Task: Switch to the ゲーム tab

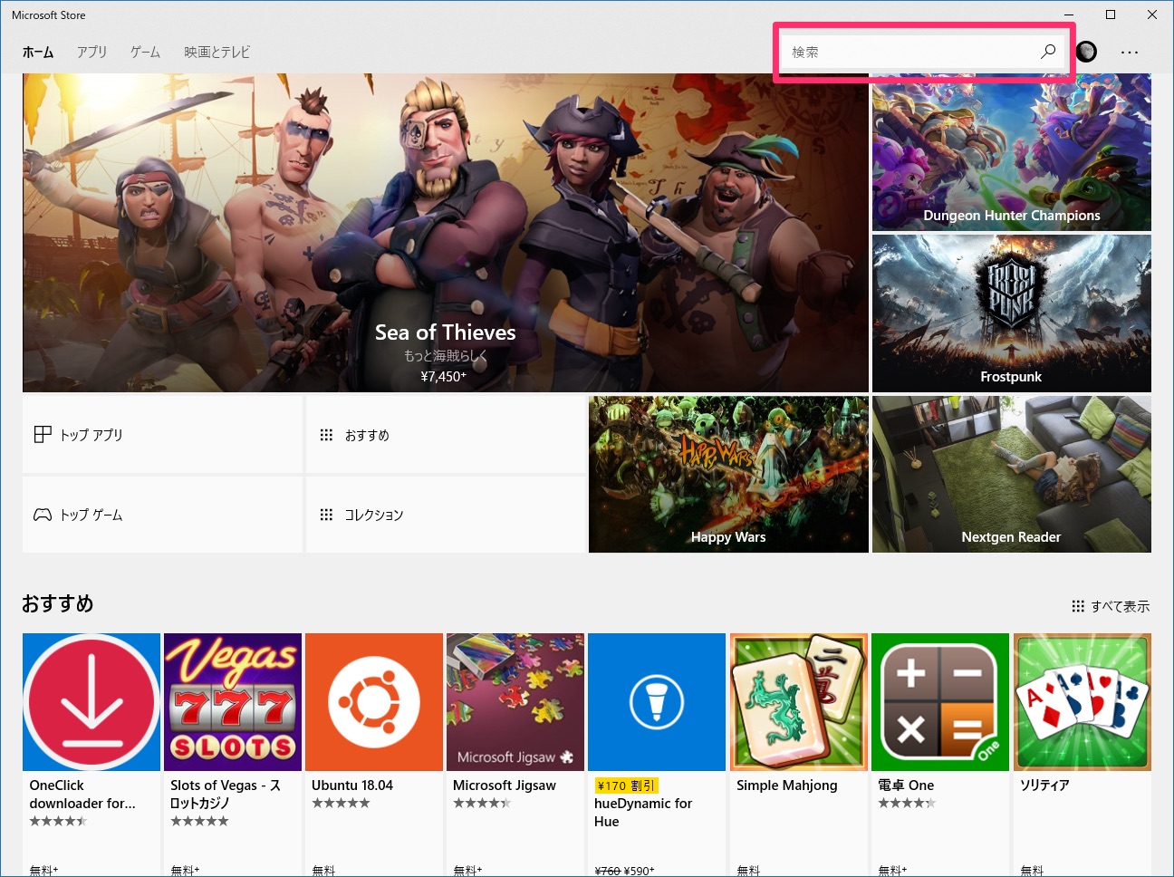Action: pos(145,52)
